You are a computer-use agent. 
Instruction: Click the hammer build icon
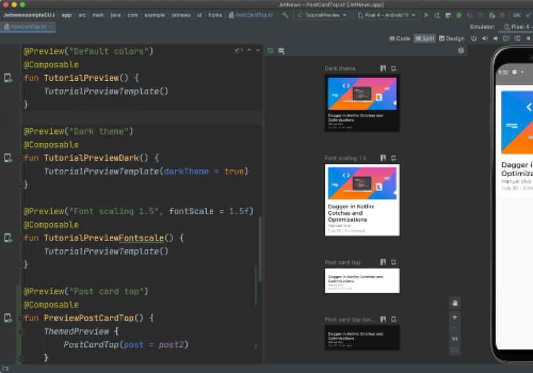pos(285,15)
